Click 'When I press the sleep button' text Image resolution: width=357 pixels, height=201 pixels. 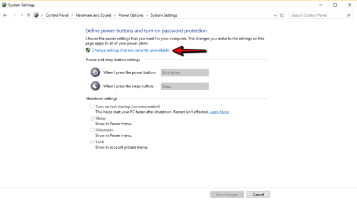[128, 86]
